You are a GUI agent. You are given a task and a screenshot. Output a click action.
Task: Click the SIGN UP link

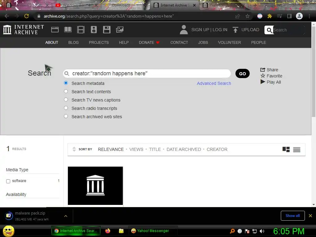point(200,30)
